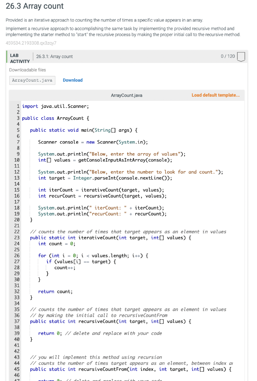Click the Download link for ArrayCount.java
The height and width of the screenshot is (381, 257).
click(72, 80)
